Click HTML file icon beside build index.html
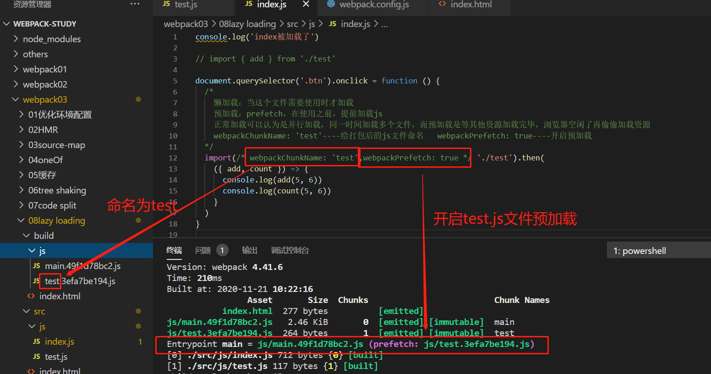The width and height of the screenshot is (711, 374). click(31, 296)
